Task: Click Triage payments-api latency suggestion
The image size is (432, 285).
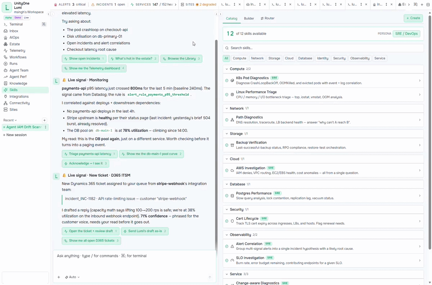Action: pyautogui.click(x=90, y=154)
